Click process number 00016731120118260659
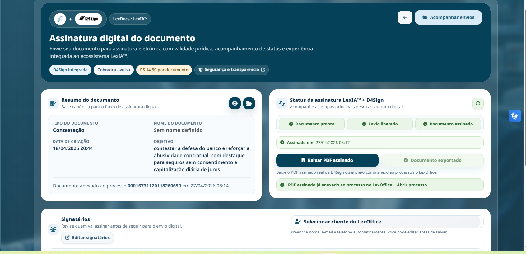The height and width of the screenshot is (254, 526). tap(154, 186)
